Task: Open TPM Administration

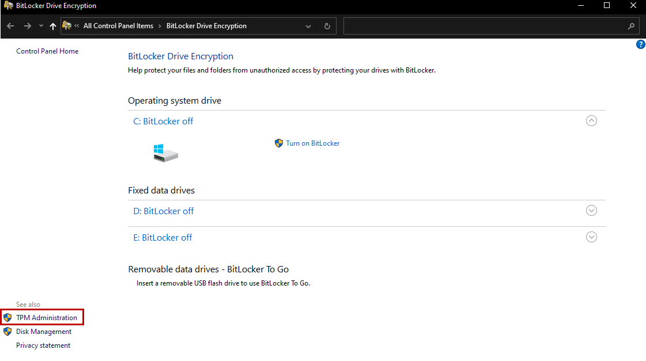Action: [x=47, y=318]
